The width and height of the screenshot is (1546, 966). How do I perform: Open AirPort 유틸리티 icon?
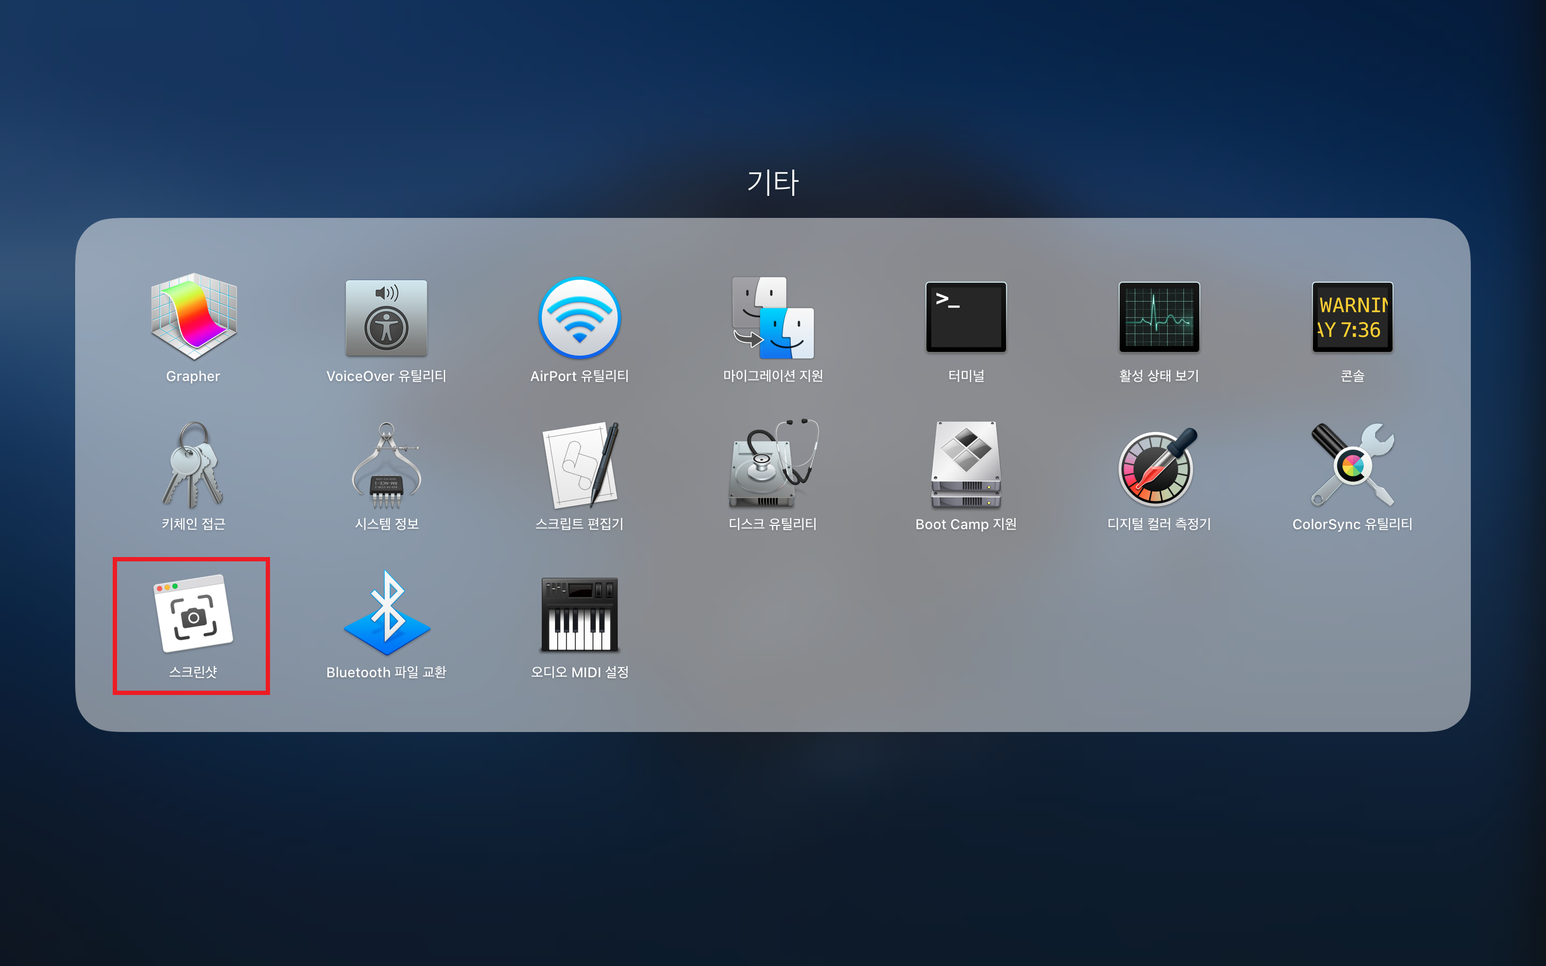pyautogui.click(x=579, y=318)
